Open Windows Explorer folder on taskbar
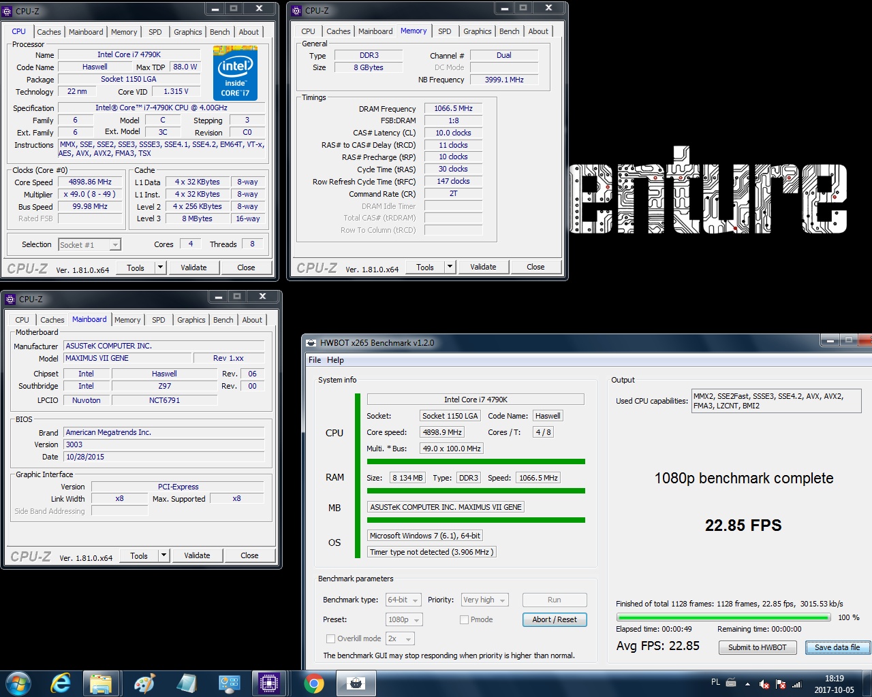872x697 pixels. click(102, 683)
